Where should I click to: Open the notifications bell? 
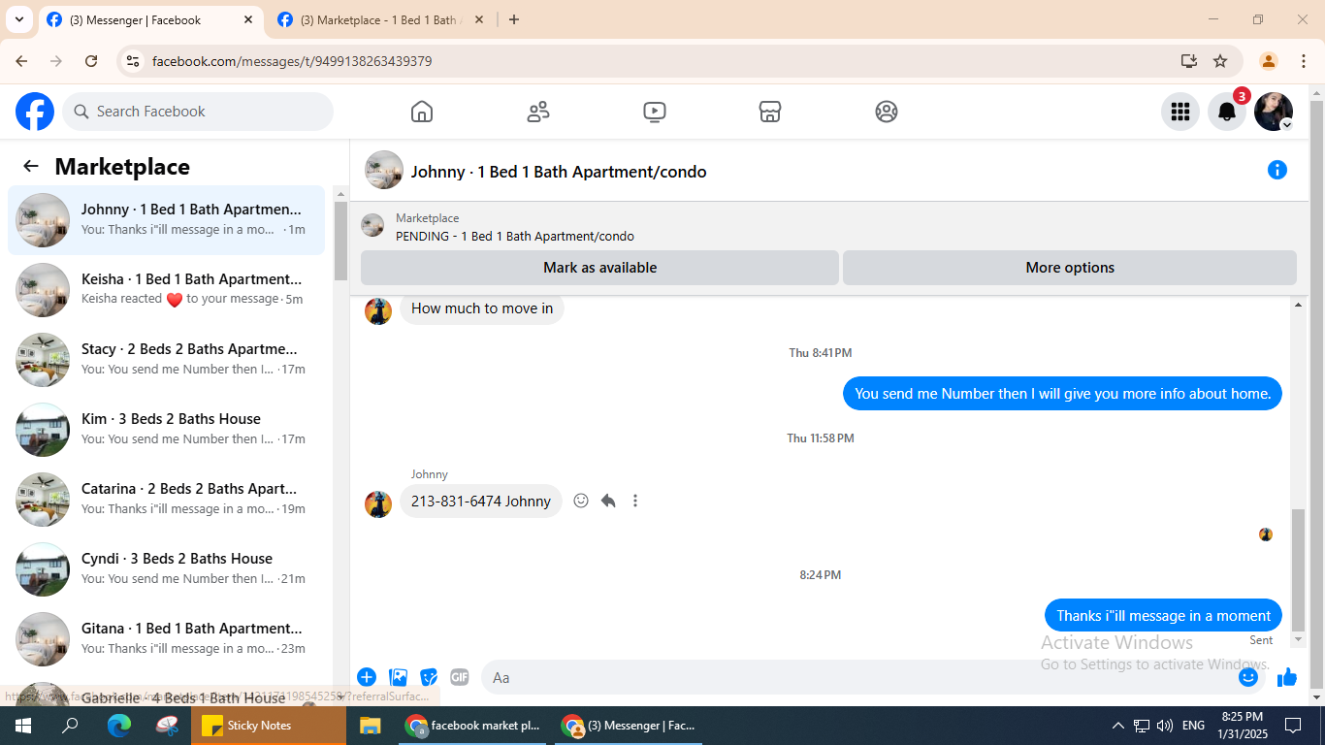point(1227,112)
